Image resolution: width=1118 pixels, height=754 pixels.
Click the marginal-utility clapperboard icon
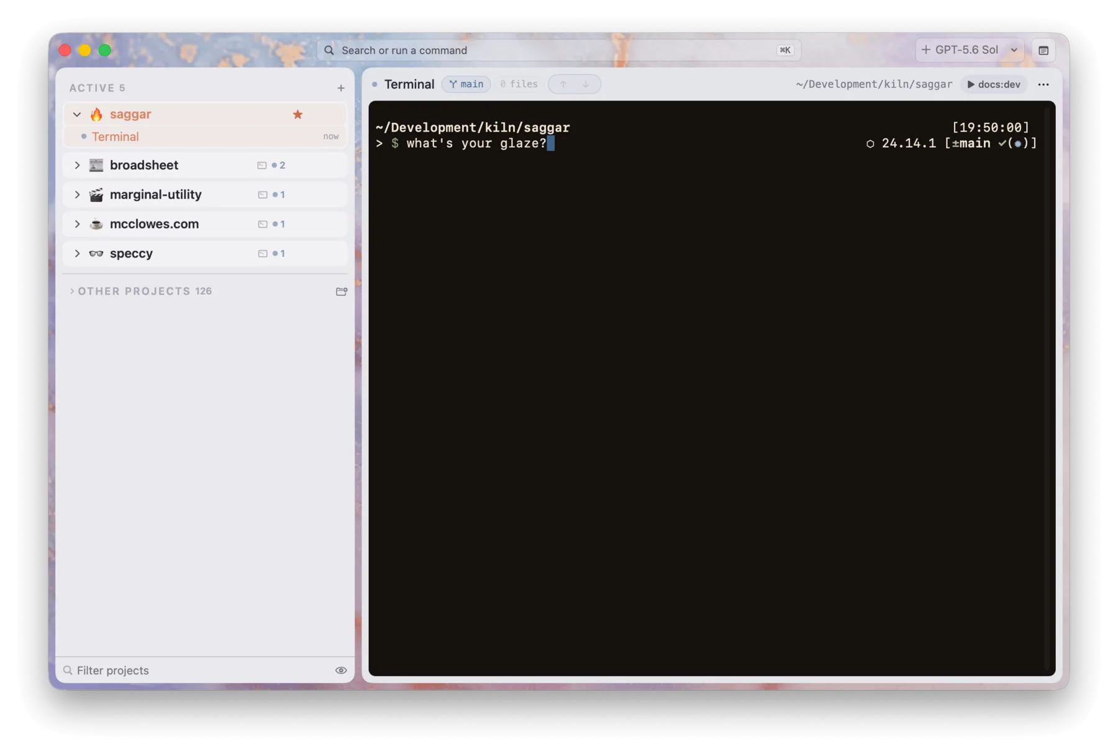coord(96,194)
